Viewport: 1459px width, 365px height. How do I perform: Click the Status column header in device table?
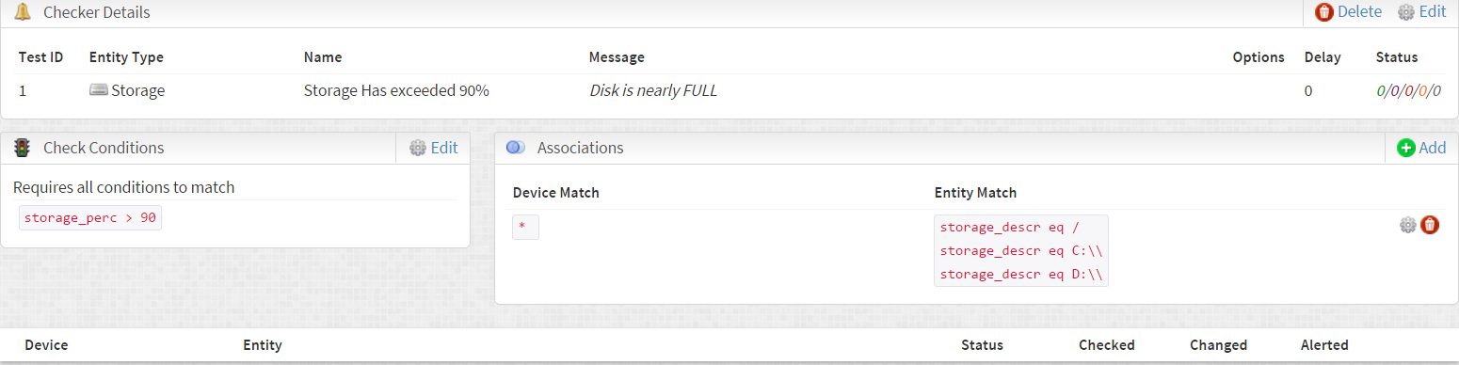tap(982, 345)
